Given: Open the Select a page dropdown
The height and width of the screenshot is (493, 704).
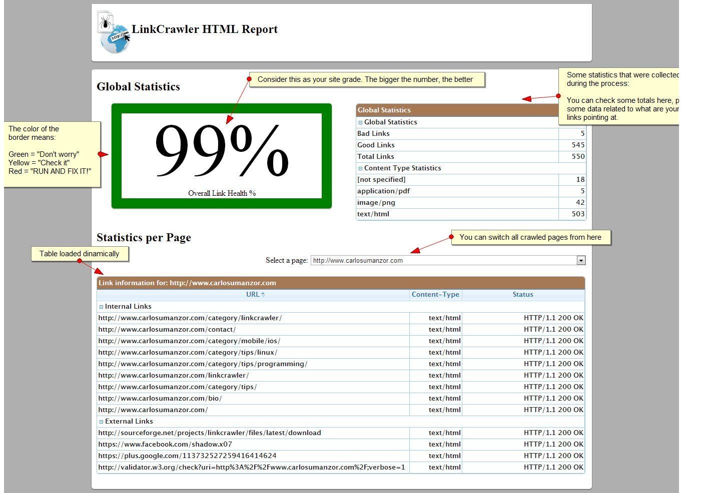Looking at the screenshot, I should [580, 260].
